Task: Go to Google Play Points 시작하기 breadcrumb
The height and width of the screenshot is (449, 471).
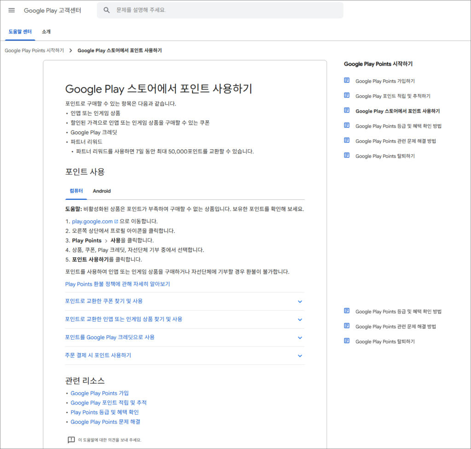Action: pos(34,51)
